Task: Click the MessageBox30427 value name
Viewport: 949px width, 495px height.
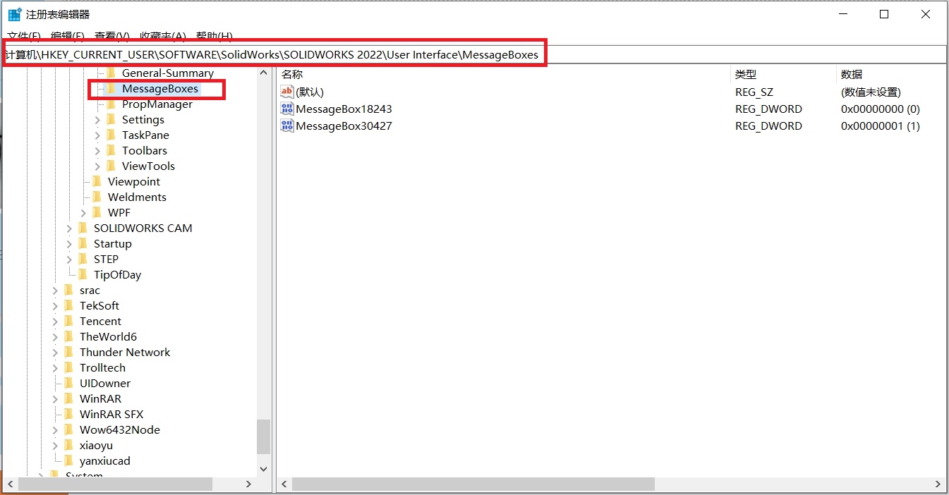Action: point(344,126)
